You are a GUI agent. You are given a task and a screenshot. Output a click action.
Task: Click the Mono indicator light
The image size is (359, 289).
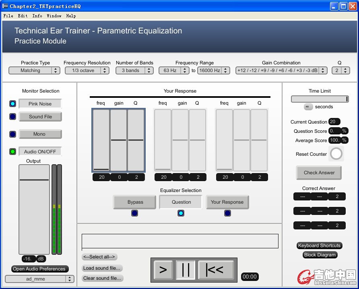(13, 134)
